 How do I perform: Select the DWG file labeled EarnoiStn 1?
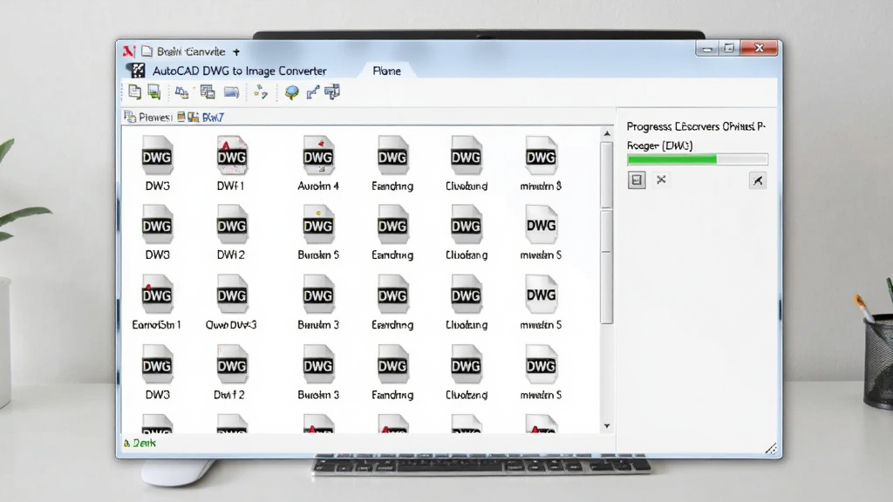coord(157,302)
